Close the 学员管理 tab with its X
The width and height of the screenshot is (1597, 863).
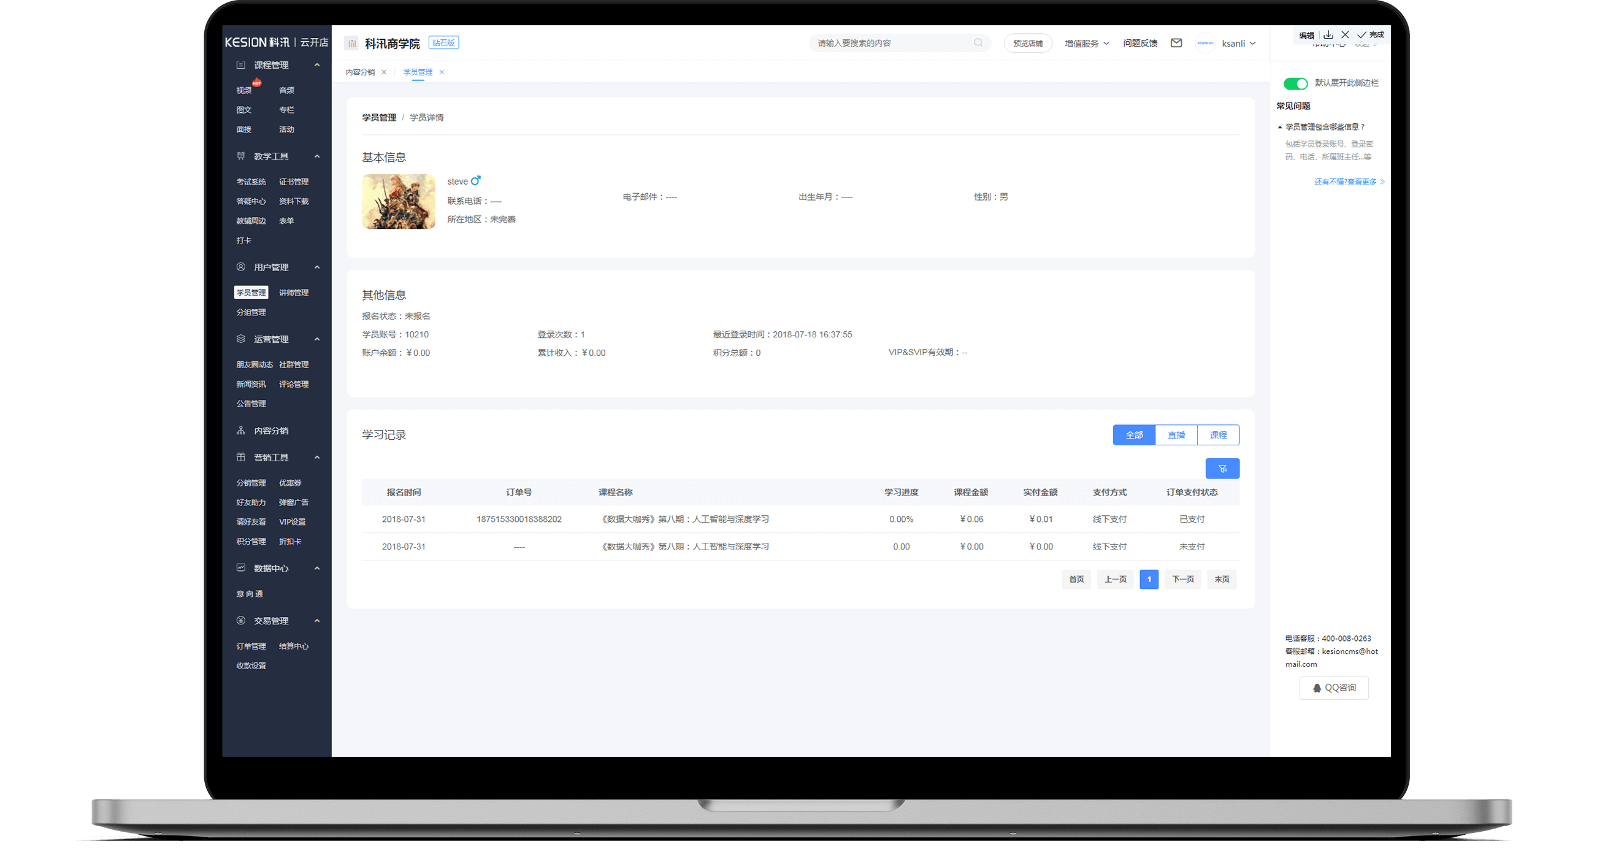pyautogui.click(x=442, y=72)
